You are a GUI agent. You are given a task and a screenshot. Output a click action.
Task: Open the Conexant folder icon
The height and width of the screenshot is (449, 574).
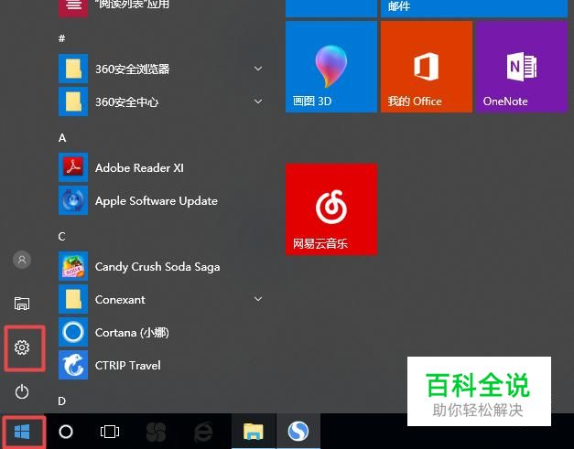(73, 299)
